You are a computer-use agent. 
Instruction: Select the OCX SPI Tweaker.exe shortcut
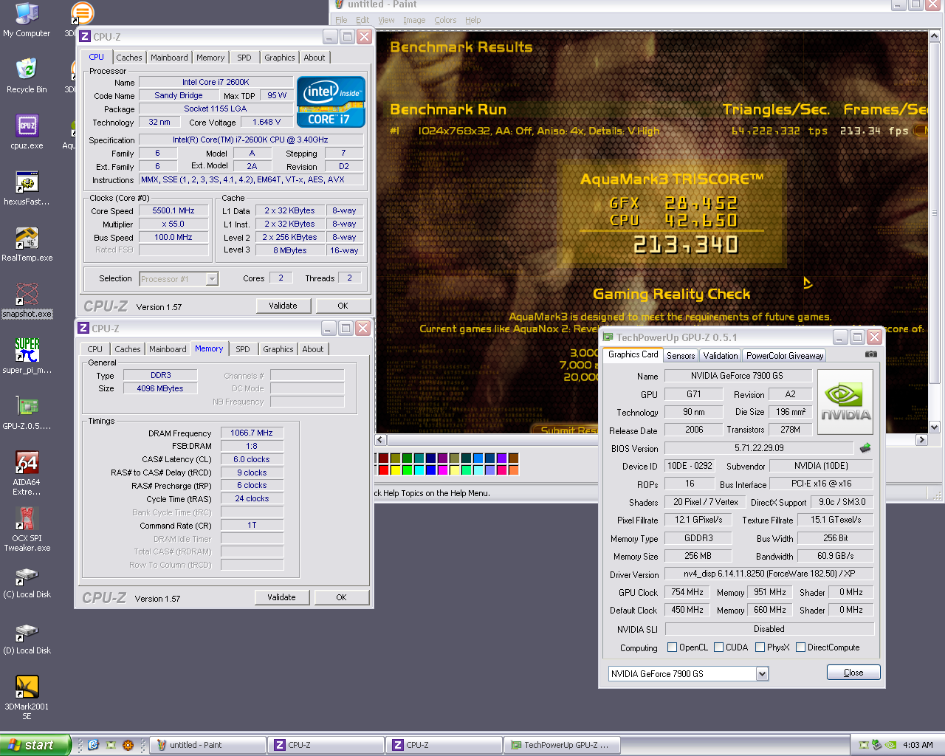click(27, 529)
